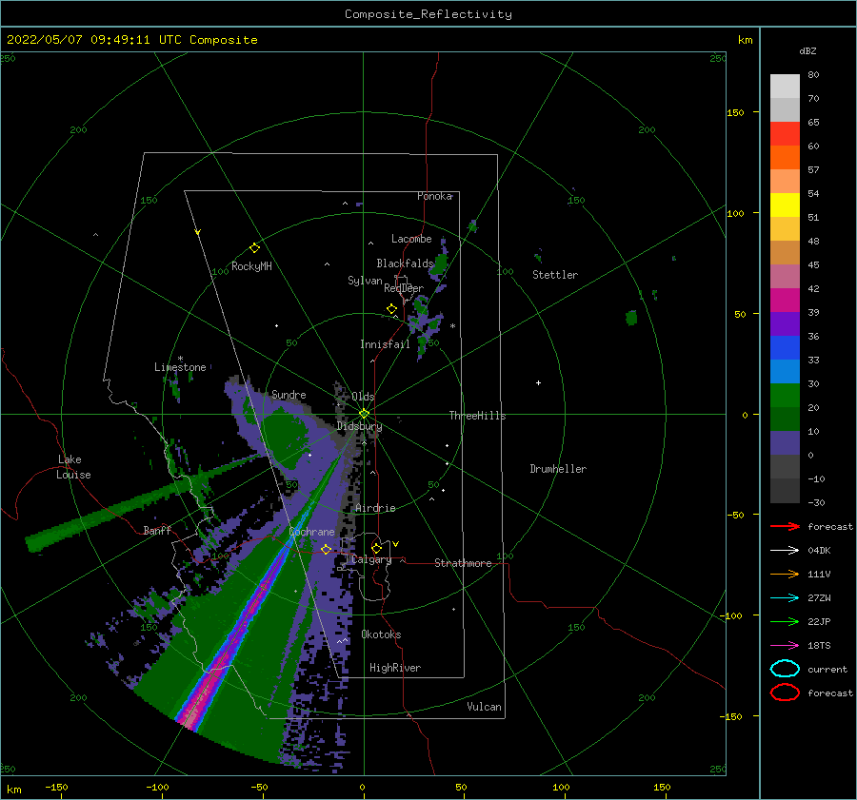The image size is (857, 800).
Task: Click the 'Lacombe' city label
Action: coord(411,239)
